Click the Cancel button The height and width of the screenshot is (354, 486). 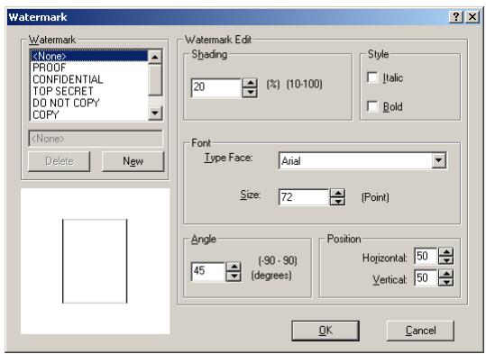coord(420,331)
